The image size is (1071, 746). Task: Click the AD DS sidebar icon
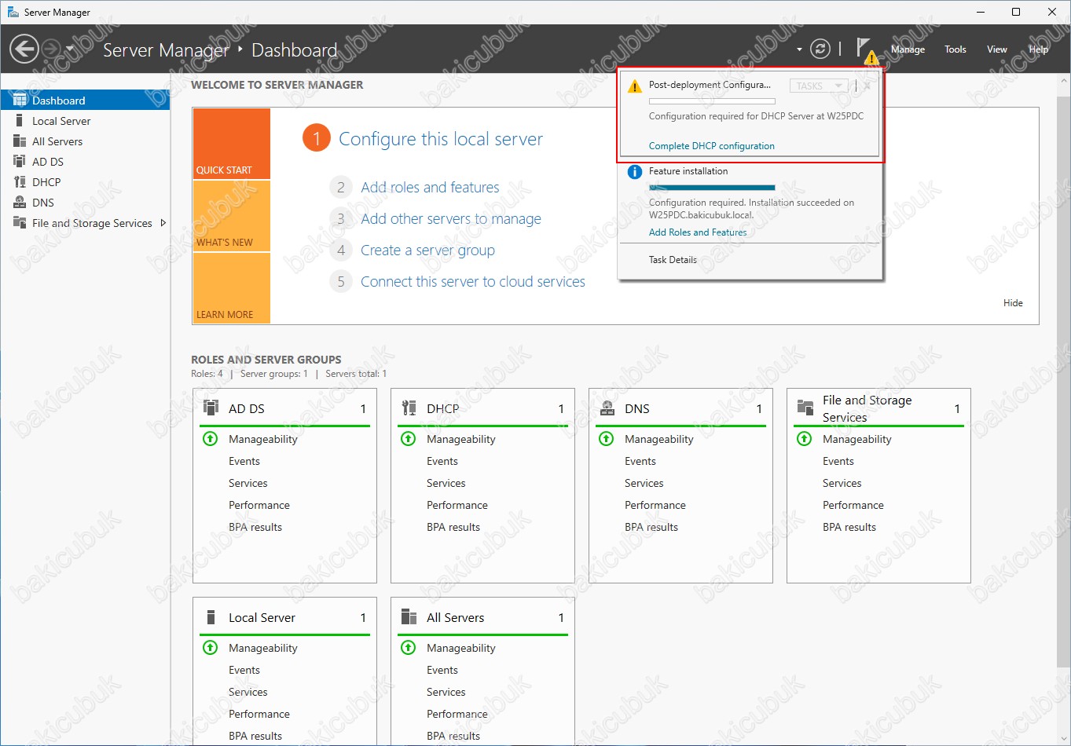pyautogui.click(x=20, y=161)
